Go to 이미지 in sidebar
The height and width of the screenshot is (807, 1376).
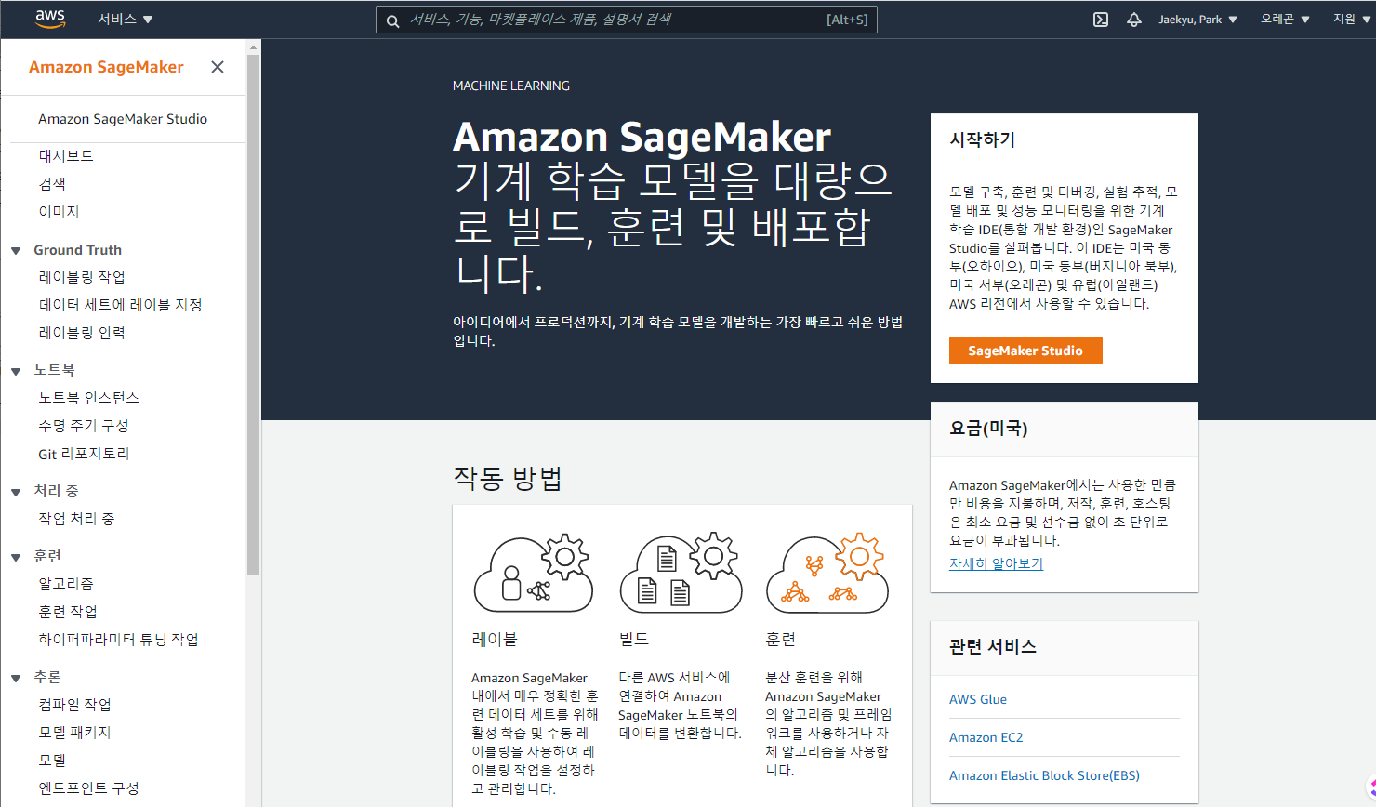(59, 212)
